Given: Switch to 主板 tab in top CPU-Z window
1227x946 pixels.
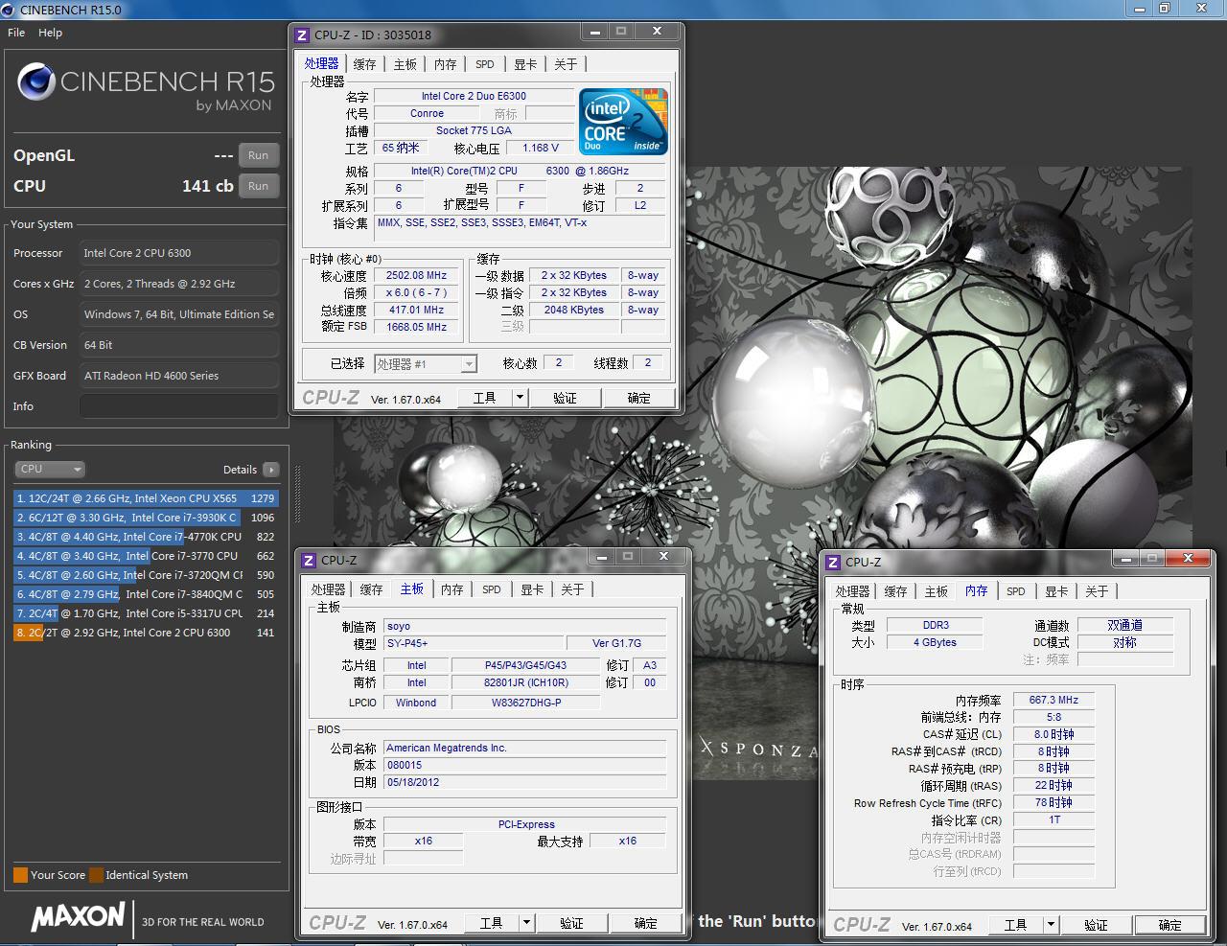Looking at the screenshot, I should 405,64.
